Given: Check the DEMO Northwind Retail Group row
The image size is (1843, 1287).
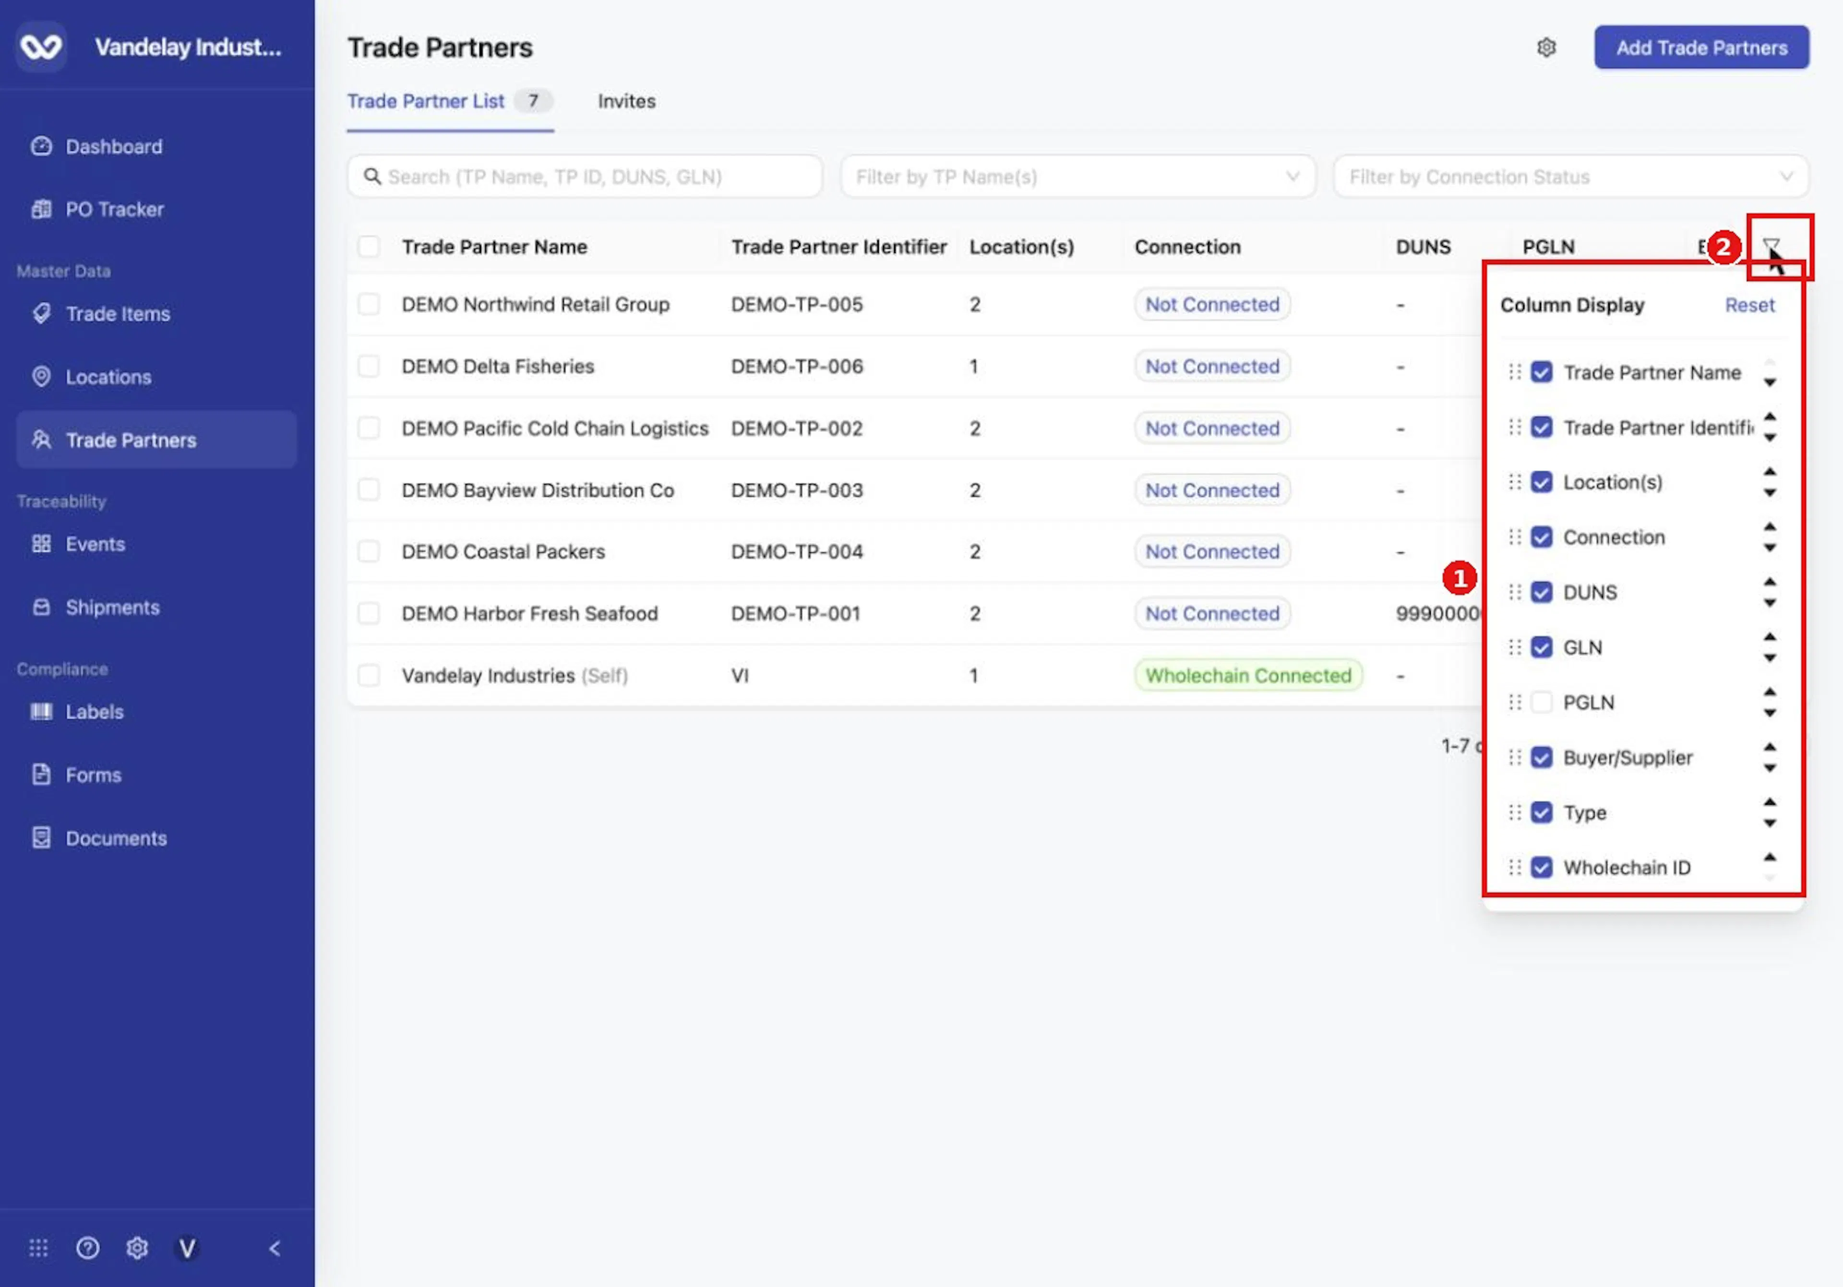Looking at the screenshot, I should [x=369, y=304].
